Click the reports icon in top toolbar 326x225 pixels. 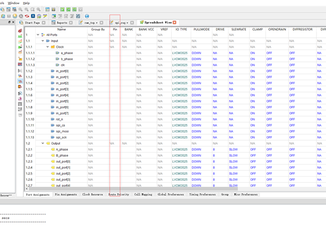coord(8,9)
